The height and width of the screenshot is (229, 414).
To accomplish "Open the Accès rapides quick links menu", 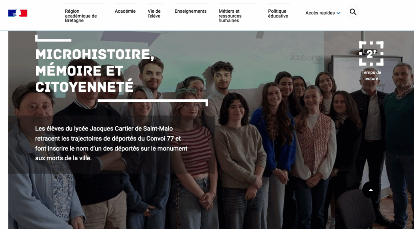I will click(323, 13).
